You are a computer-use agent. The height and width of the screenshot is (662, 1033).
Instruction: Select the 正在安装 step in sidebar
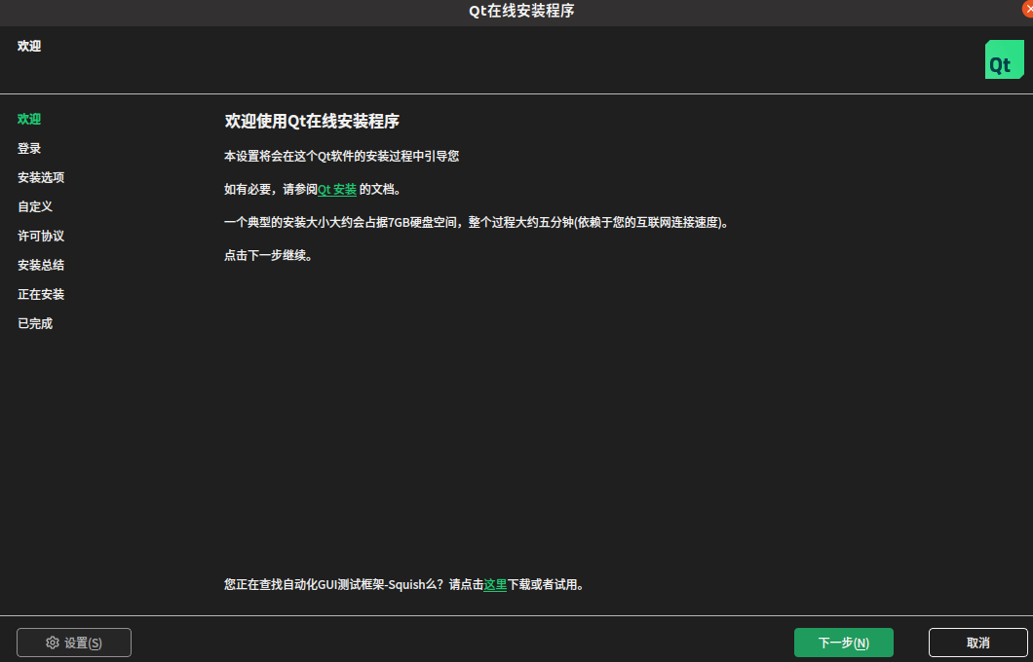click(x=41, y=294)
